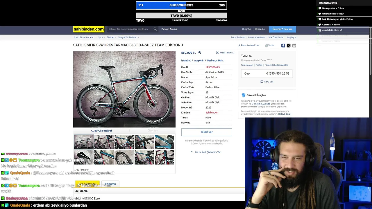Select the saddle close-up thumbnail
372x209 pixels.
coord(84,157)
